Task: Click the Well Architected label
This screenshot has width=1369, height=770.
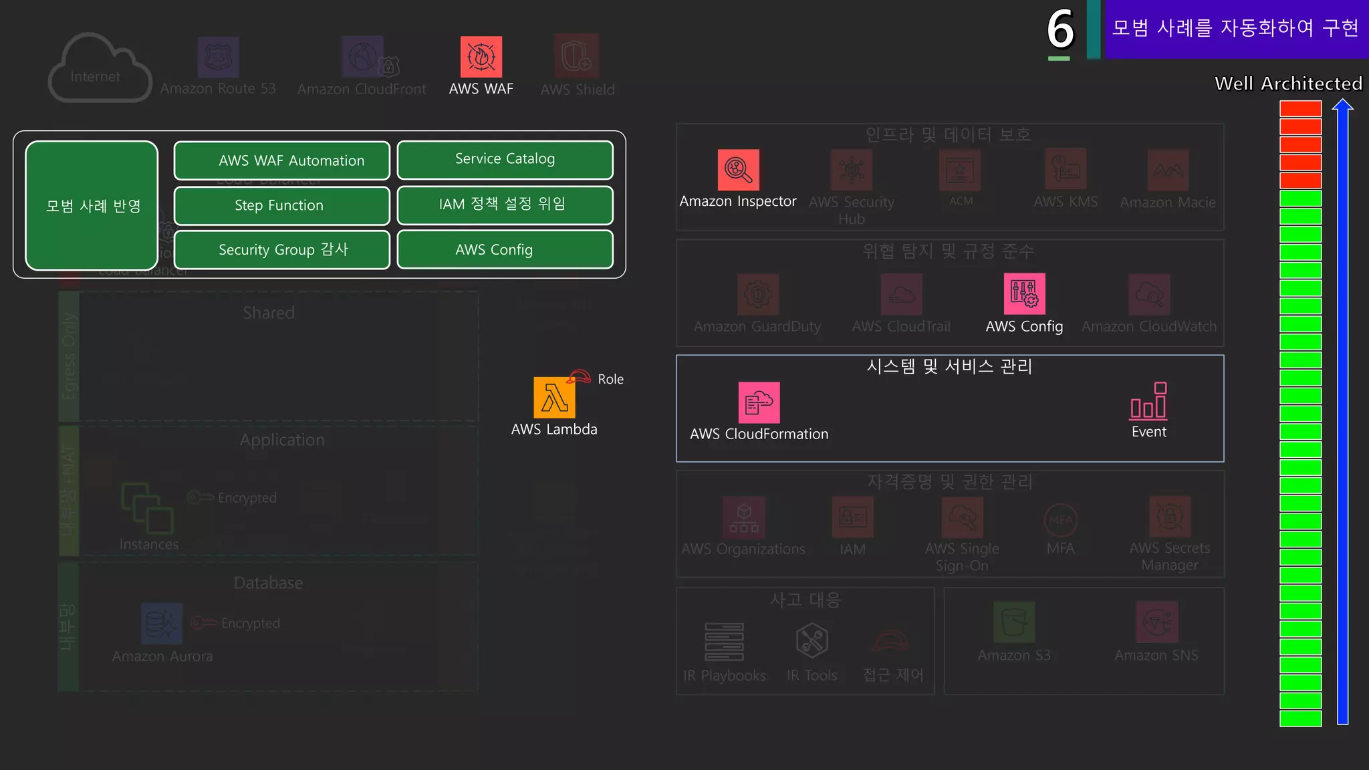Action: tap(1288, 84)
